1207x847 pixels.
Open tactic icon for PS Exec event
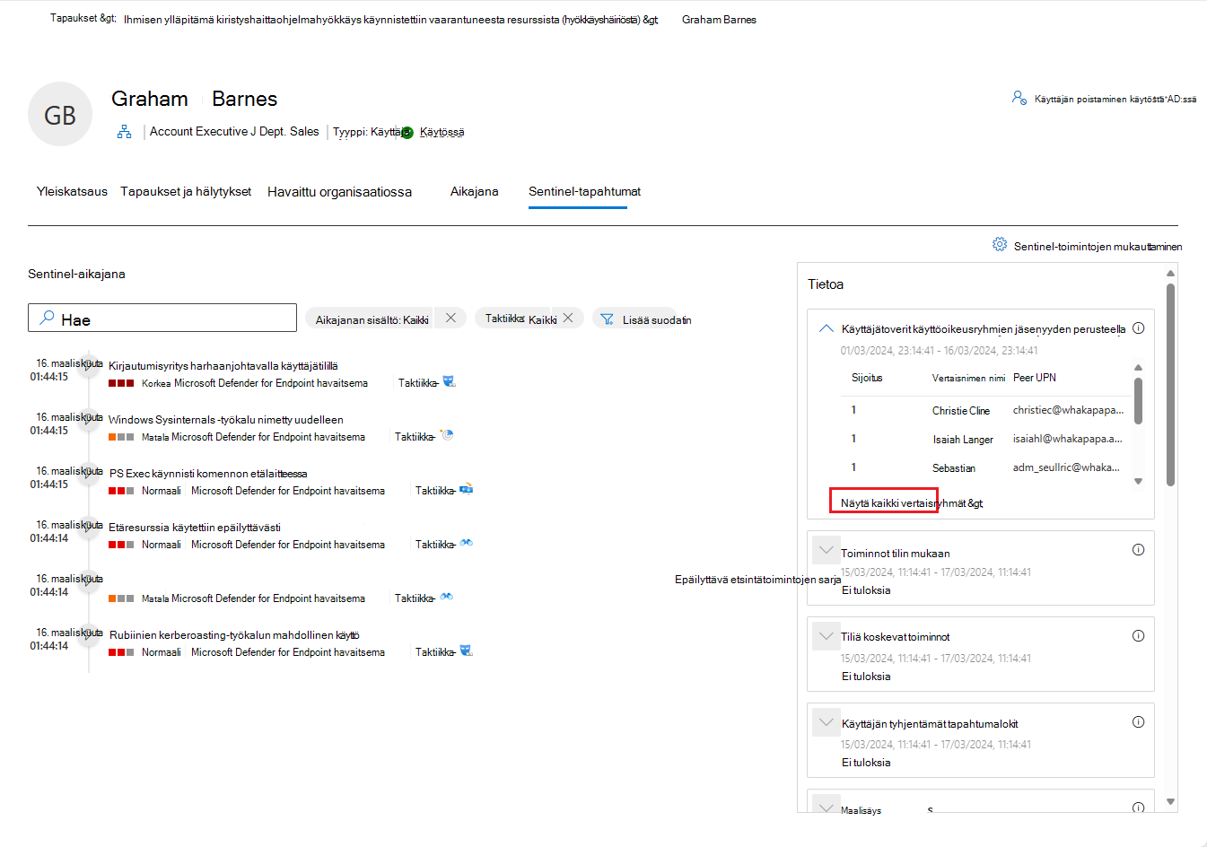(x=466, y=489)
